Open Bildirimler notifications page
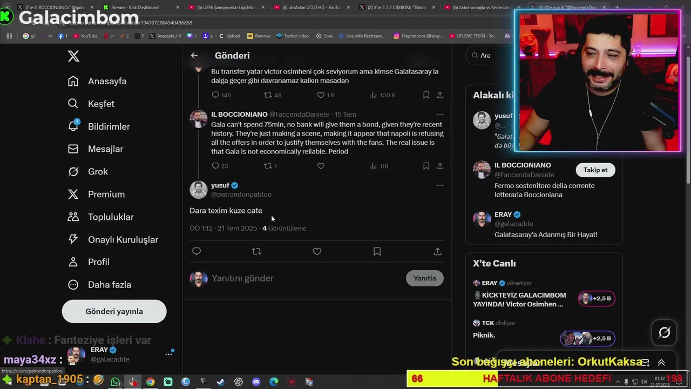The height and width of the screenshot is (389, 691). (x=99, y=126)
